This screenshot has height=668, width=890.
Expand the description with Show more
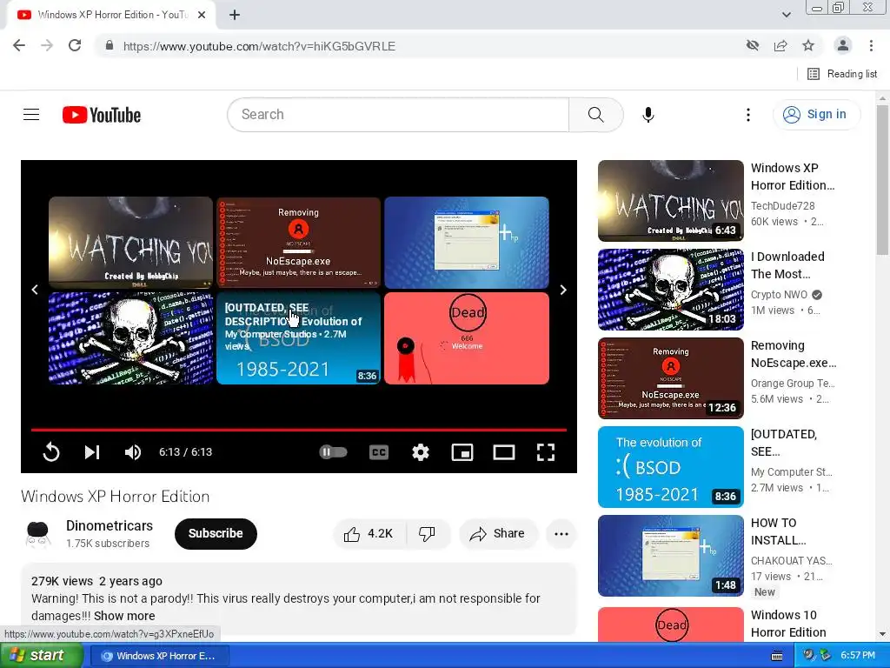124,616
